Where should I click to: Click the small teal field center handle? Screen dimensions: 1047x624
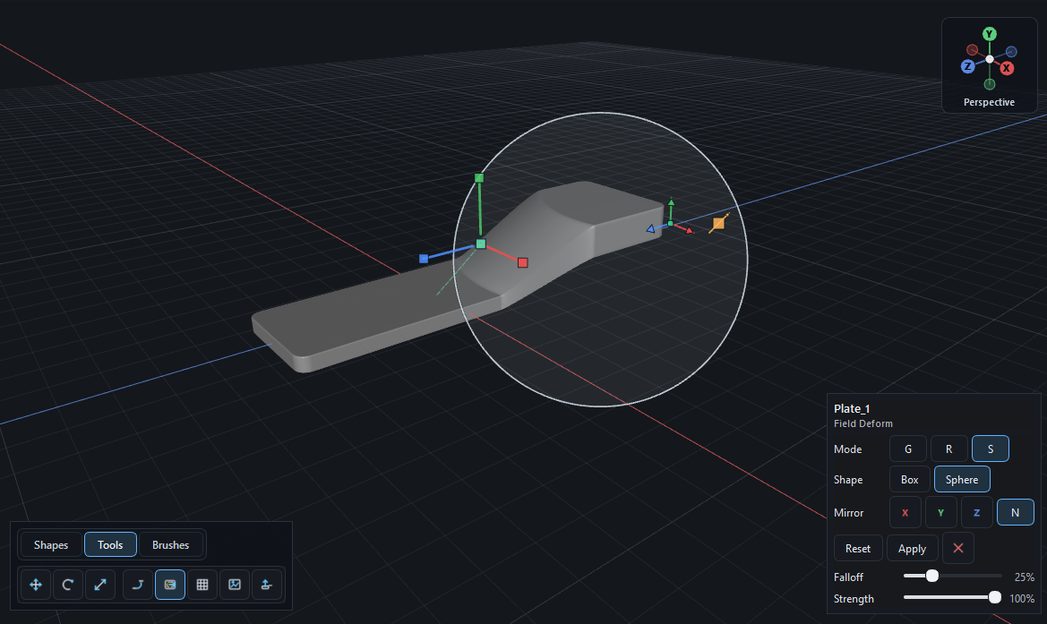(671, 224)
